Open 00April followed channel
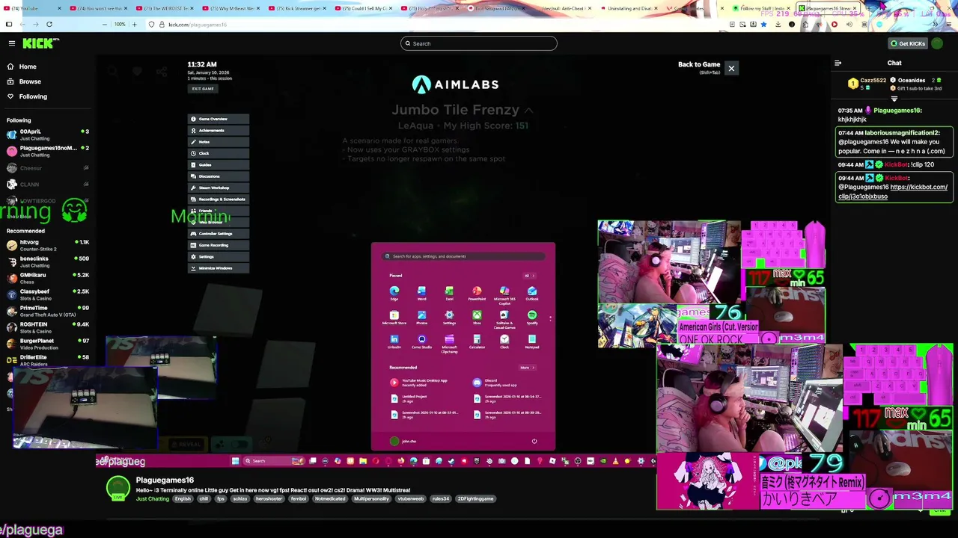The width and height of the screenshot is (958, 538). [x=47, y=134]
